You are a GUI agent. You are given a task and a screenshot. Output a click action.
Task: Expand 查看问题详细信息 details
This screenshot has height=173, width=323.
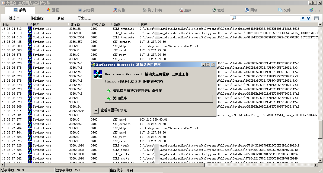[96, 110]
